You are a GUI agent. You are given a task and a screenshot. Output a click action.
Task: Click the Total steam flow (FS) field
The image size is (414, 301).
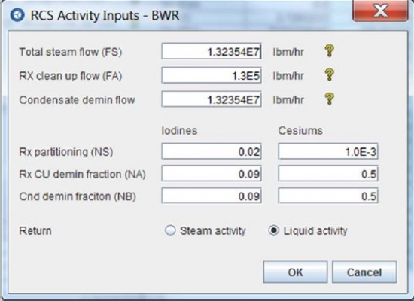click(212, 51)
